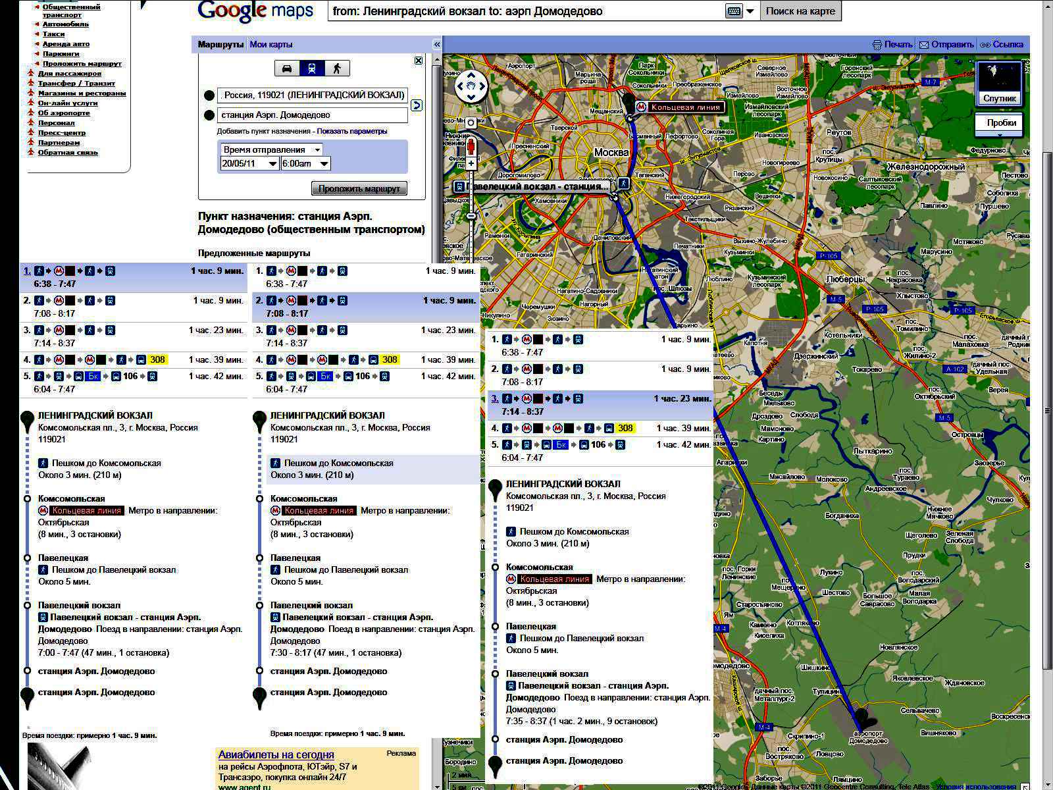Image resolution: width=1053 pixels, height=790 pixels.
Task: Open Аренда авто sidebar link
Action: point(66,44)
